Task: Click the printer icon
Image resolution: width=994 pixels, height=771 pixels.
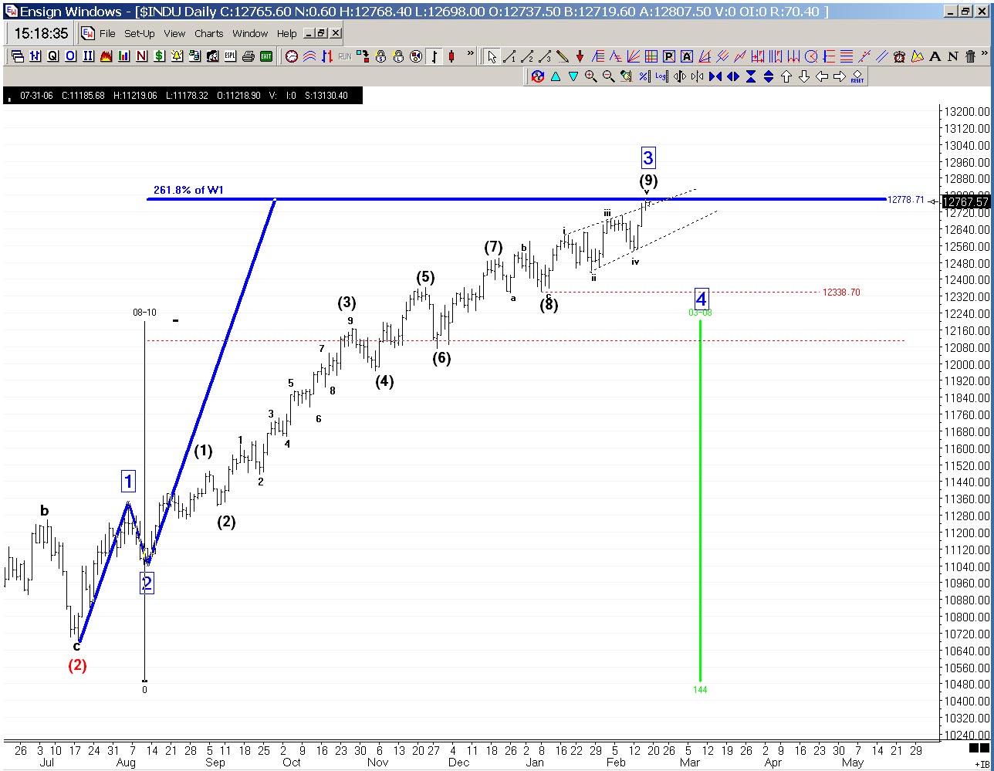Action: coord(248,56)
